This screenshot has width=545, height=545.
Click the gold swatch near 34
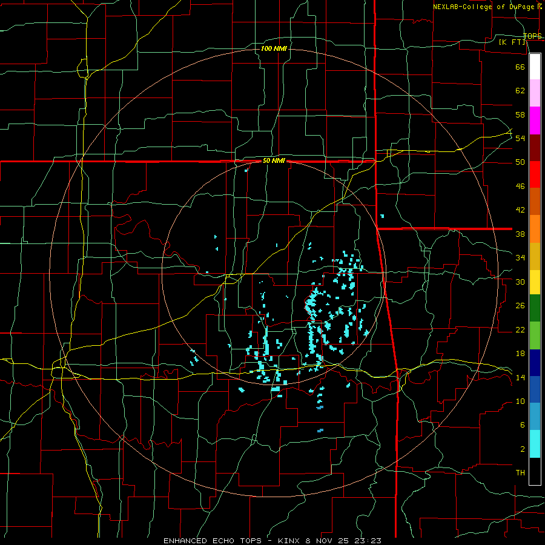[535, 256]
